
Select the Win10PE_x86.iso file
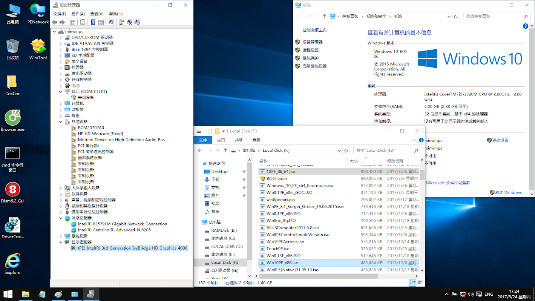pyautogui.click(x=339, y=263)
